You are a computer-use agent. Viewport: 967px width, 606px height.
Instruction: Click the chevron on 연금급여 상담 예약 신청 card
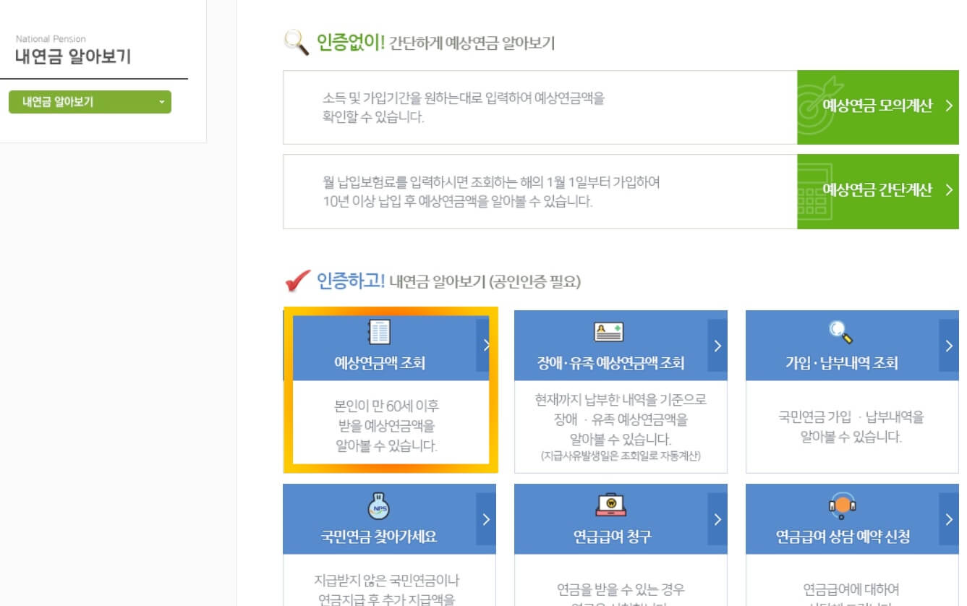coord(947,518)
